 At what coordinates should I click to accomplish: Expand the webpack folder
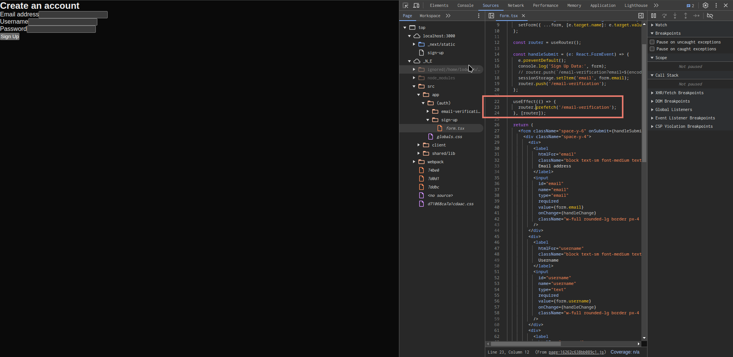414,162
